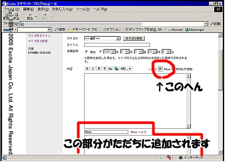Open the お気に入り (Favorites) menu
This screenshot has width=225, height=162.
(x=62, y=9)
